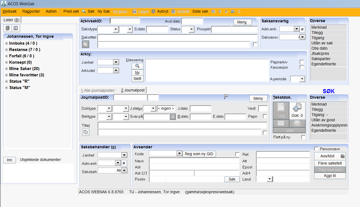
Task: Go to last search result arrow
Action: [x=233, y=12]
